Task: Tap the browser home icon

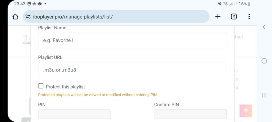Action: [15, 17]
